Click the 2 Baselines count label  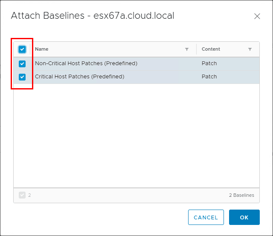241,195
